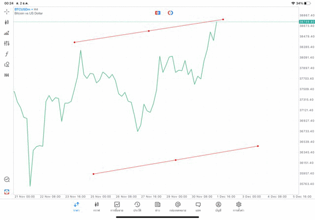Click the blue-red trade panel icon at the top of the chart
The image size is (315, 220).
pos(157,13)
